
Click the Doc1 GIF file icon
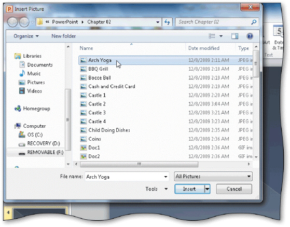coord(83,148)
